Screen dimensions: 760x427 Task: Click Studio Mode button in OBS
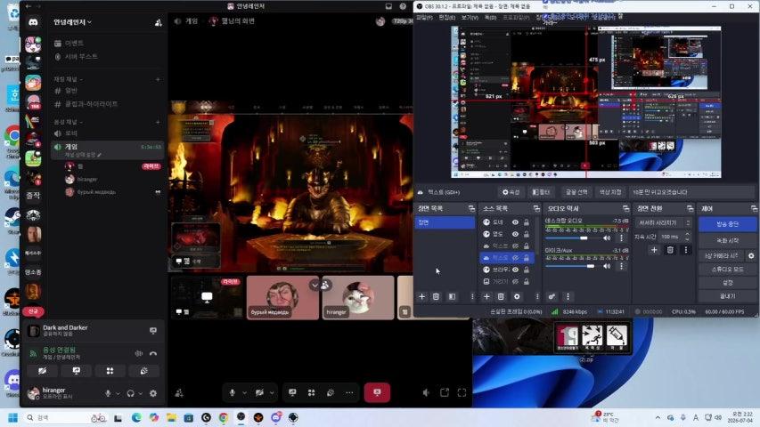pyautogui.click(x=727, y=270)
